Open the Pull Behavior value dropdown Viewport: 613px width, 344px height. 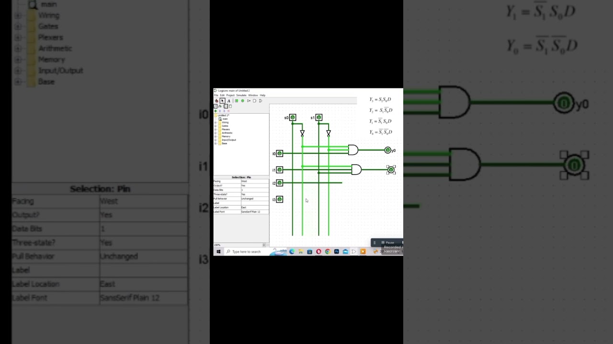point(255,199)
